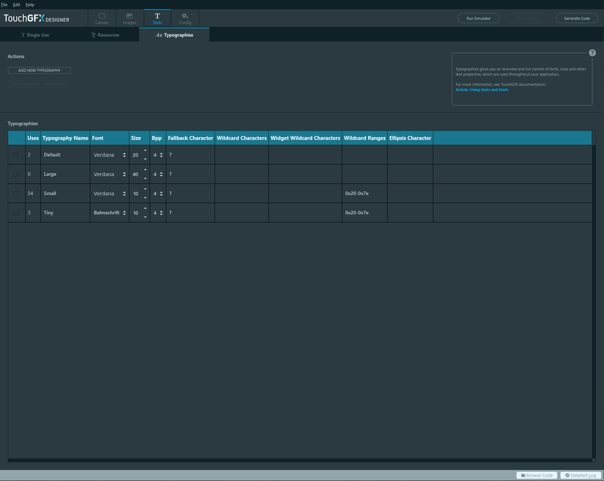This screenshot has height=481, width=604.
Task: Click the Typography Name column header
Action: tap(65, 138)
